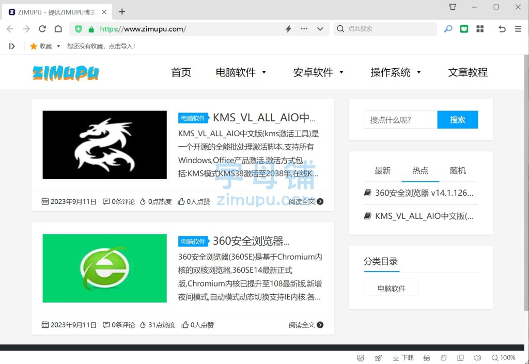The width and height of the screenshot is (529, 364).
Task: Expand the address bar history dropdown
Action: [x=320, y=29]
